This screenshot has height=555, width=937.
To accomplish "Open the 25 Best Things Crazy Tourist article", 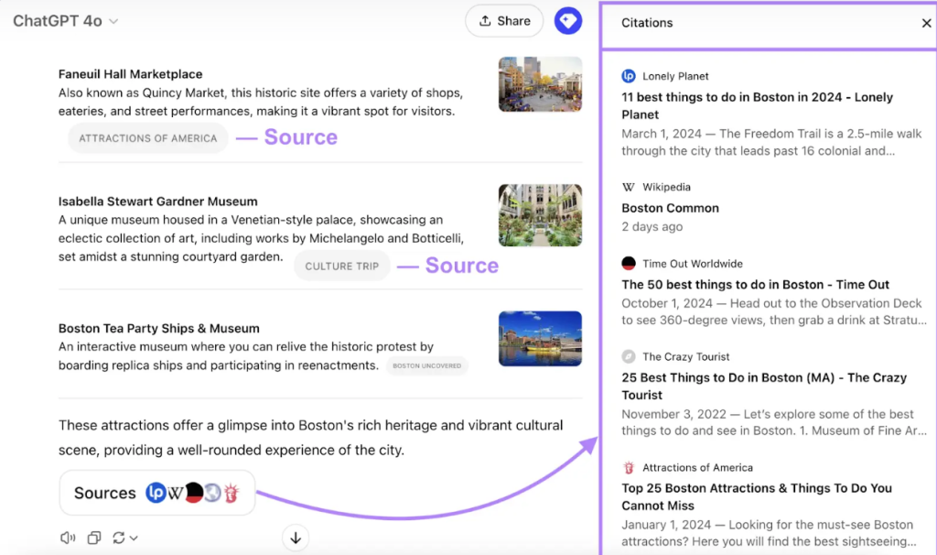I will (x=764, y=386).
